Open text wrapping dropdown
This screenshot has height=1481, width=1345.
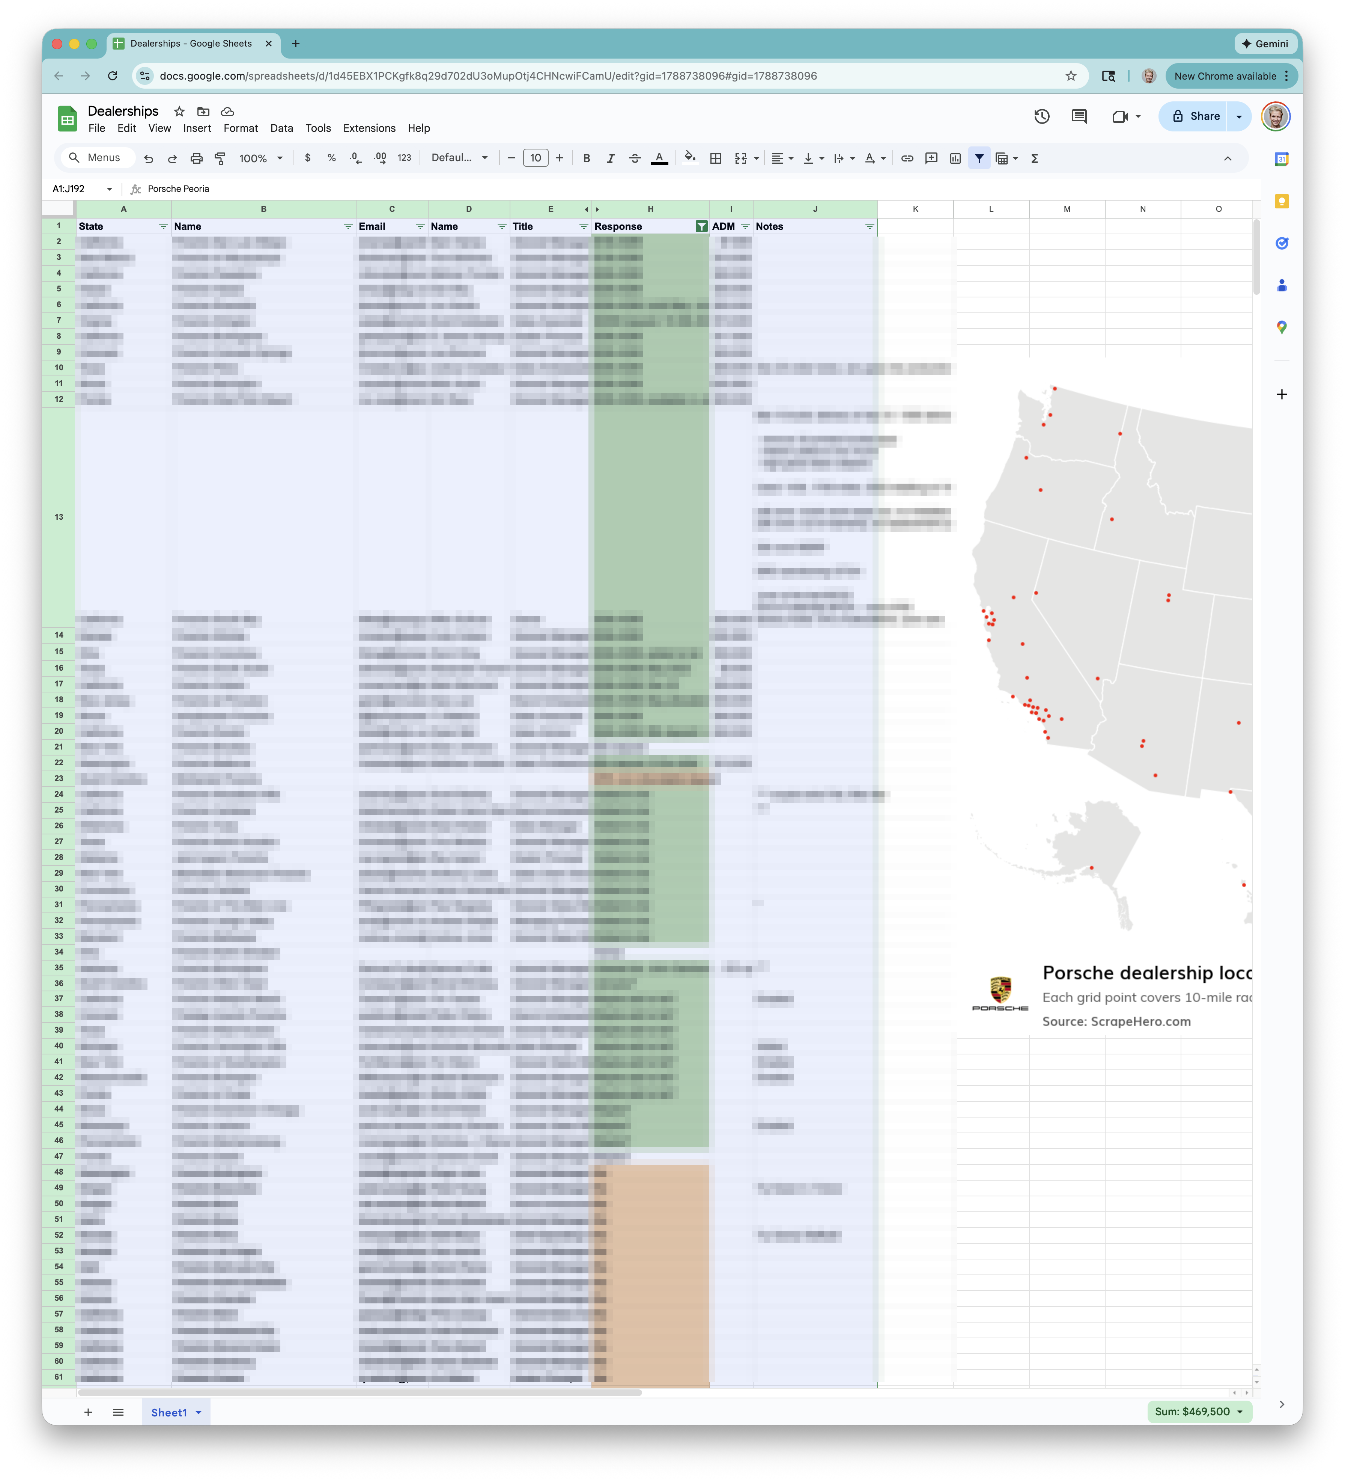pyautogui.click(x=844, y=158)
